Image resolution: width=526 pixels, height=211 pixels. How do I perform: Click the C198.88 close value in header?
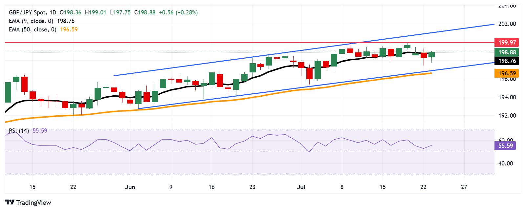point(145,12)
